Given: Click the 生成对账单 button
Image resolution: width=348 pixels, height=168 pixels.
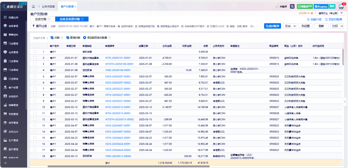Looking at the screenshot, I should (272, 26).
